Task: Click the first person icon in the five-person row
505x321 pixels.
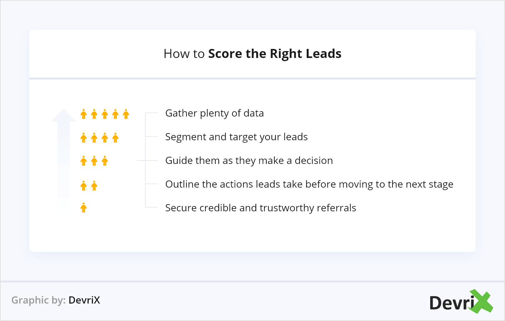Action: pos(84,114)
